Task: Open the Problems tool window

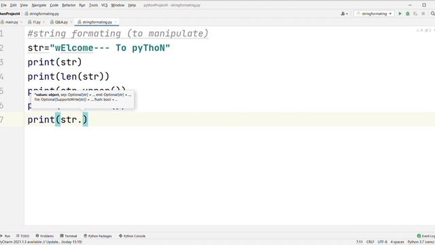Action: (45, 236)
